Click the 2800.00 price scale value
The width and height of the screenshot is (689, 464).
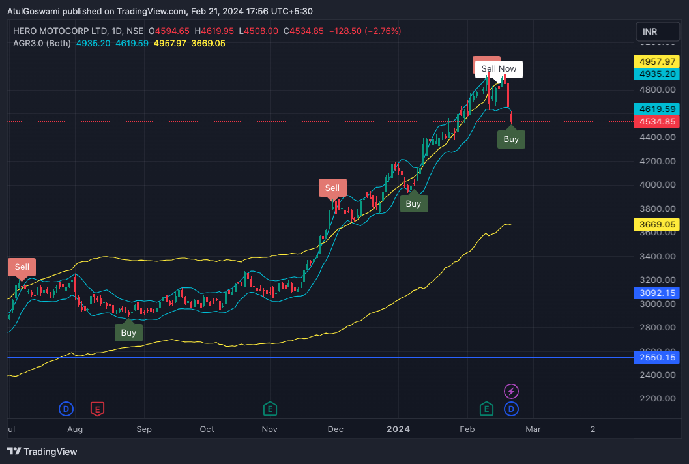pyautogui.click(x=657, y=327)
